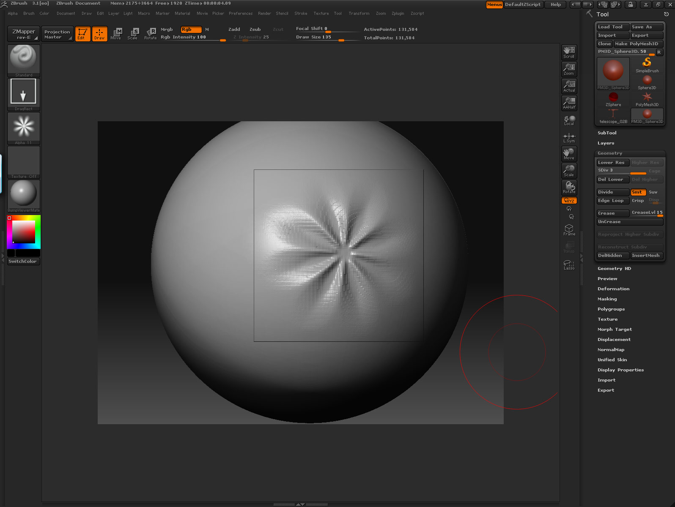Viewport: 675px width, 507px height.
Task: Click the Frame icon in right shelf
Action: (569, 230)
